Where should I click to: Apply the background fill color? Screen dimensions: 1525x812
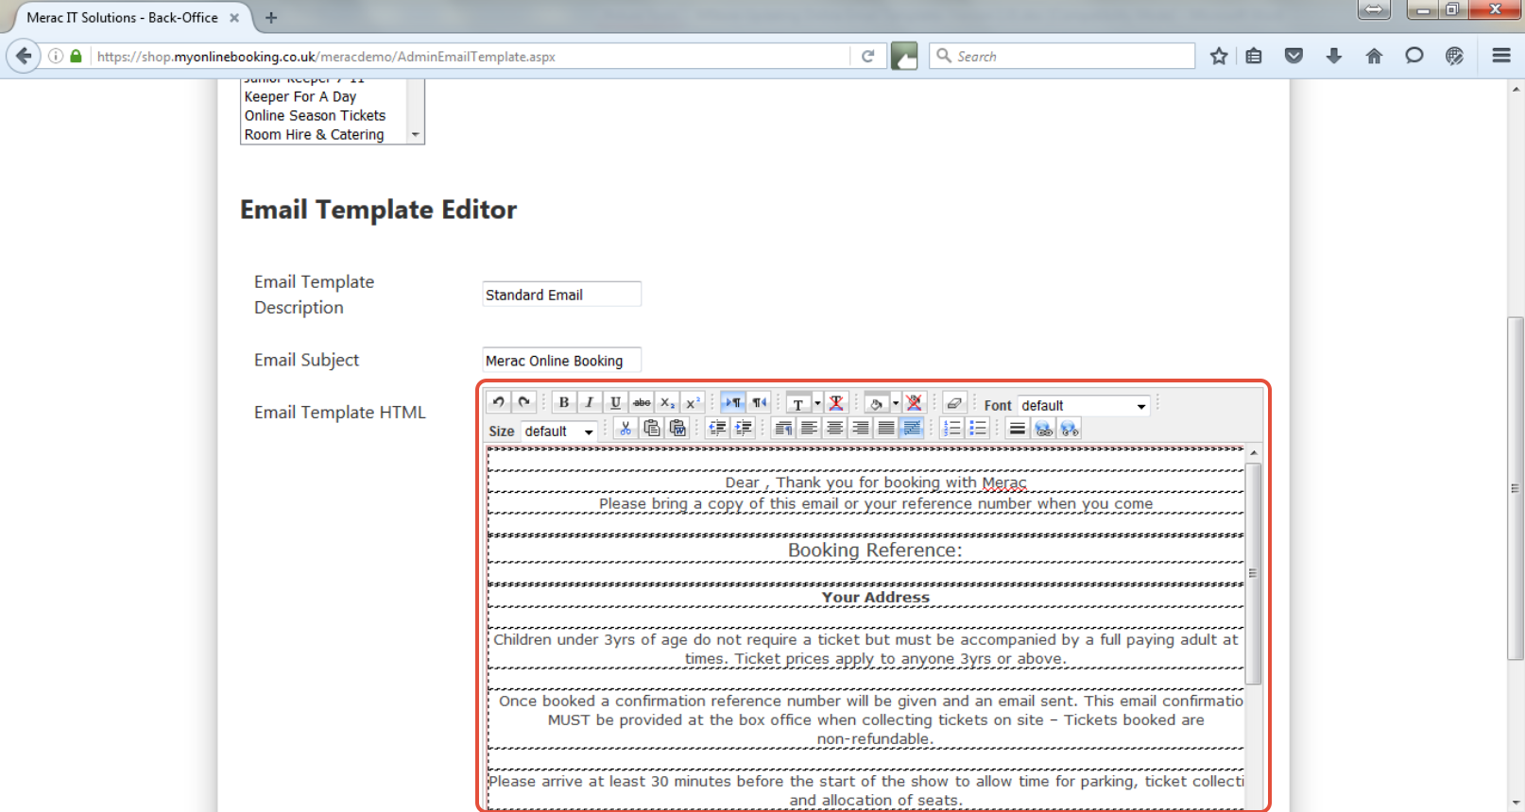[876, 403]
